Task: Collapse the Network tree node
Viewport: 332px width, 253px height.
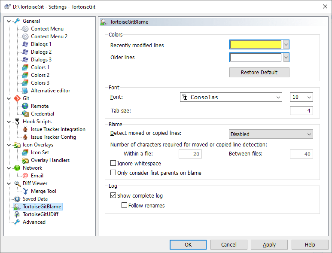Action: [9, 168]
